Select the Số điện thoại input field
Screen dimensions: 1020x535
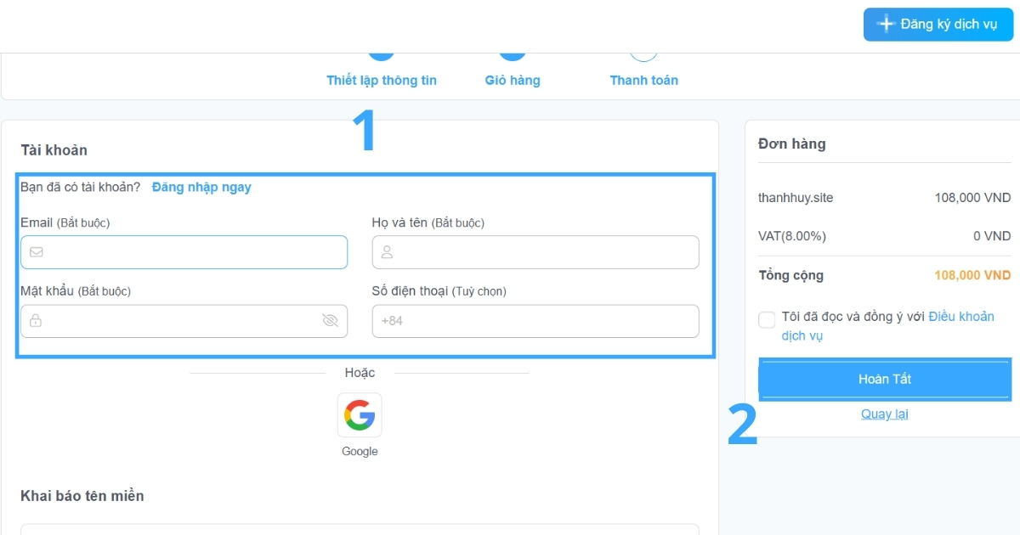coord(544,321)
